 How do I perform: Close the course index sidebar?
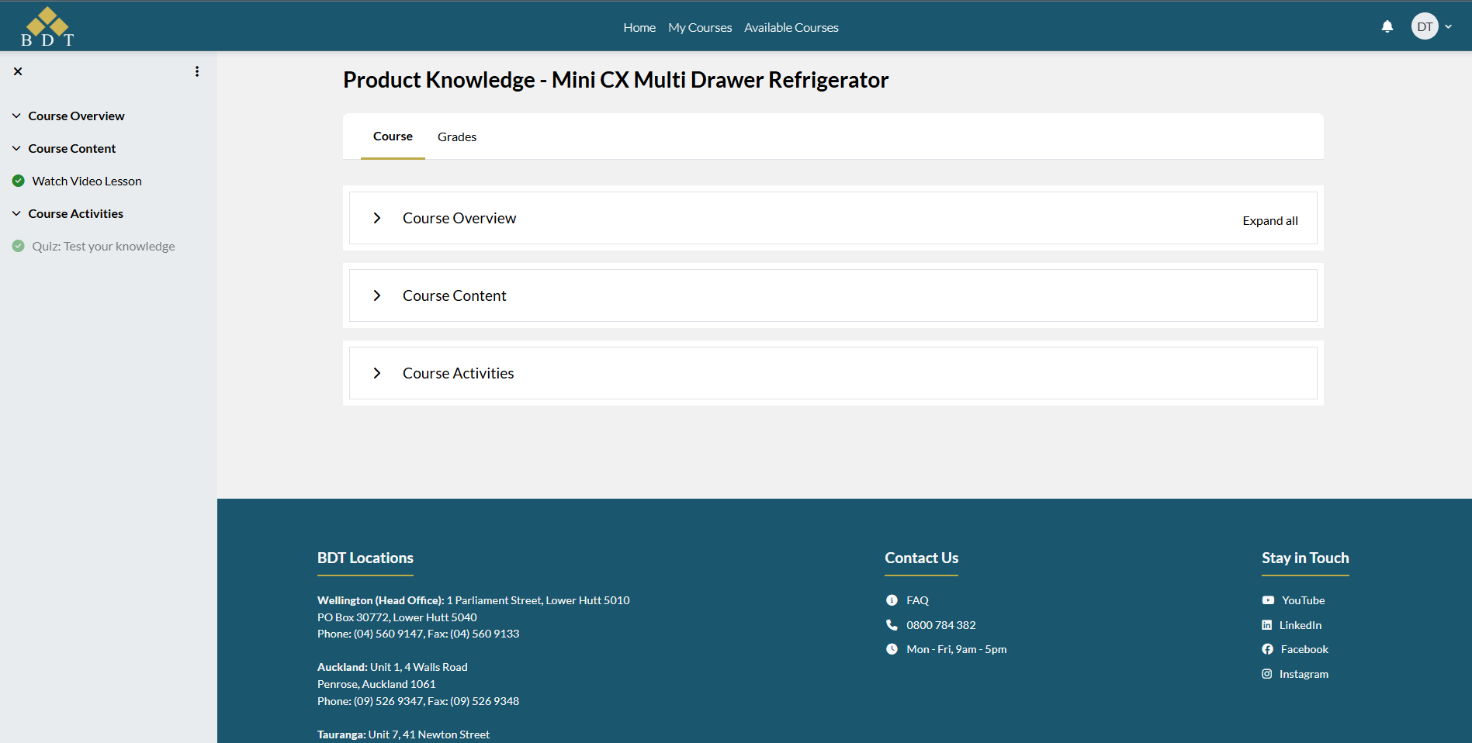click(18, 71)
